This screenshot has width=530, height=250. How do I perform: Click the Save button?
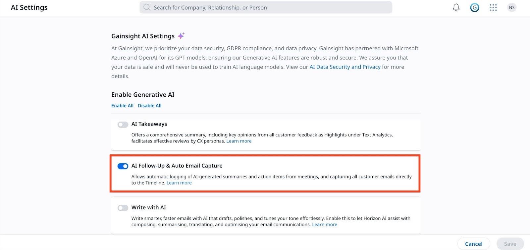click(510, 244)
